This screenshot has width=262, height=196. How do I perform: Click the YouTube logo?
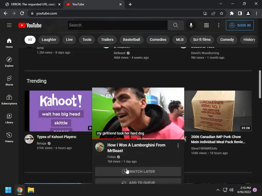[30, 25]
